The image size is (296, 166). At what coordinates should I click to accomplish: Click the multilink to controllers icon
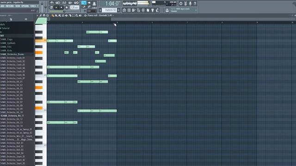94,4
